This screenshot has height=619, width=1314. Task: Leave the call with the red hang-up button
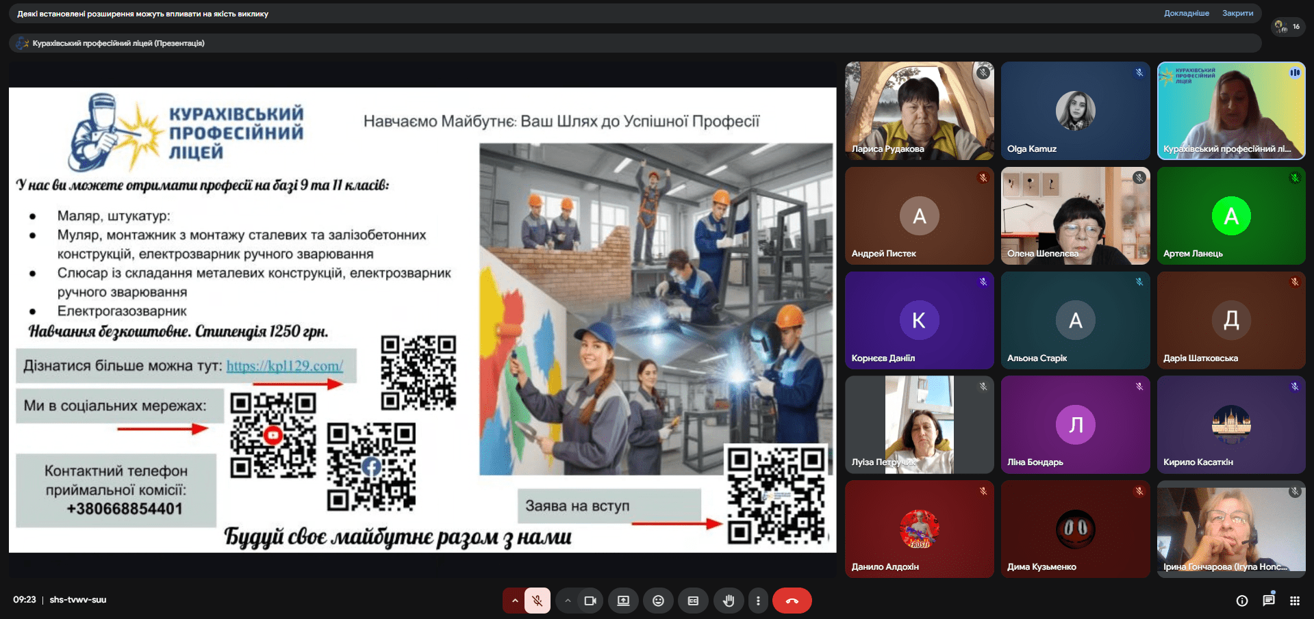point(792,601)
